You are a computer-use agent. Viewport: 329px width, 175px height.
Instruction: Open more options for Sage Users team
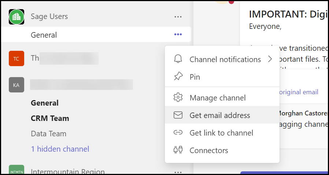point(178,16)
